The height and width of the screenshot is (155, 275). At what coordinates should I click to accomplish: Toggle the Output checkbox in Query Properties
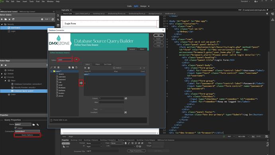[16, 128]
